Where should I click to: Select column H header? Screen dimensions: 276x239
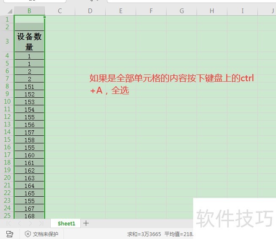[x=212, y=11]
